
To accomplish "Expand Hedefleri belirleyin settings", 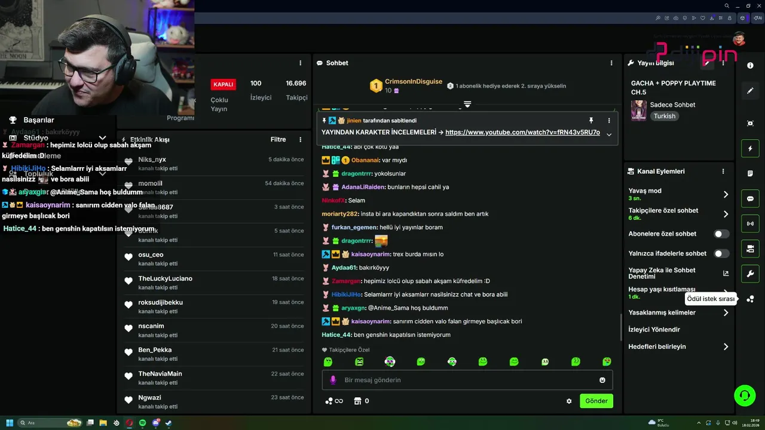I will (x=726, y=346).
